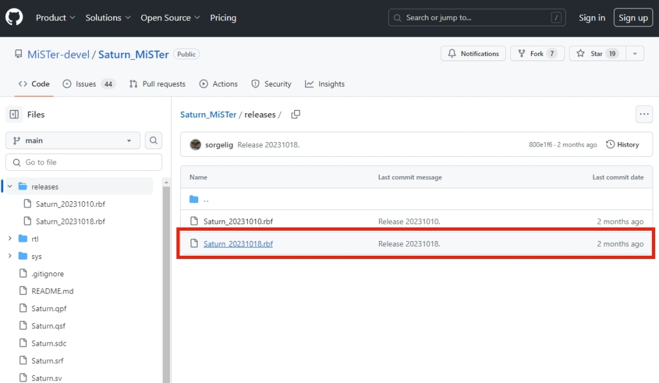Click the Sign up button
The height and width of the screenshot is (383, 659).
coord(633,18)
